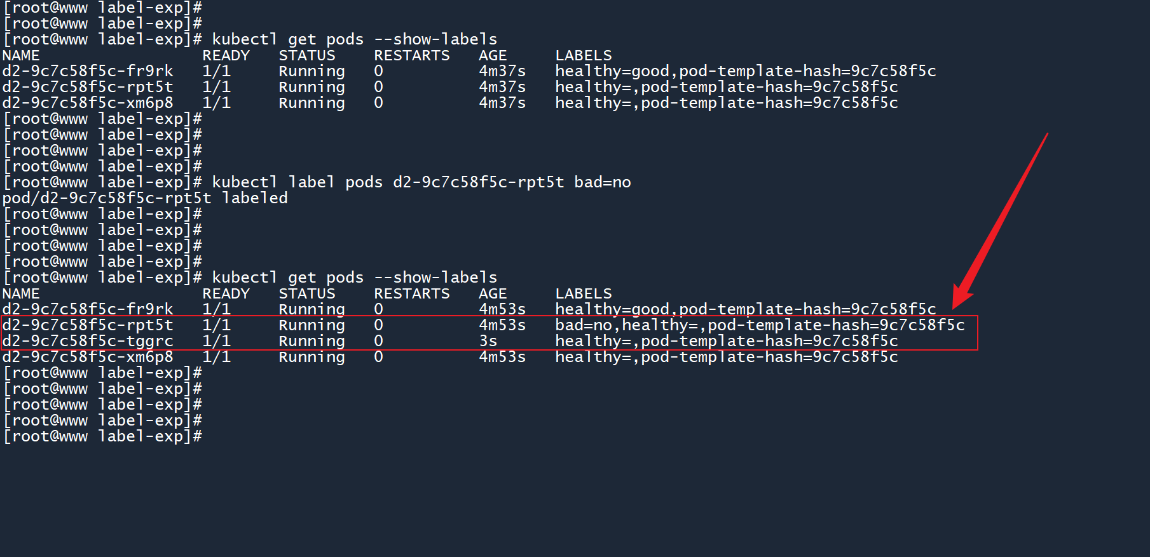Click the Running status of the tggrc pod
This screenshot has height=557, width=1150.
(311, 341)
